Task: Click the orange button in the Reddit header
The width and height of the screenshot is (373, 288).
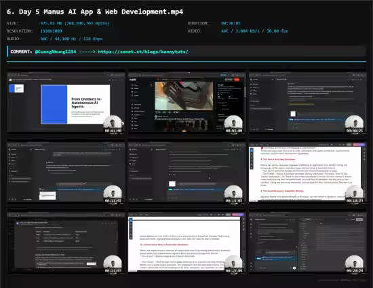Action: [x=237, y=79]
